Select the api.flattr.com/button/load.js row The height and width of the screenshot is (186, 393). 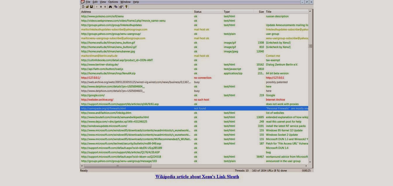[x=194, y=69]
